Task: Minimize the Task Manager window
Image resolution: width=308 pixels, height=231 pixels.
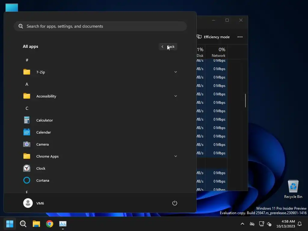Action: 214,20
